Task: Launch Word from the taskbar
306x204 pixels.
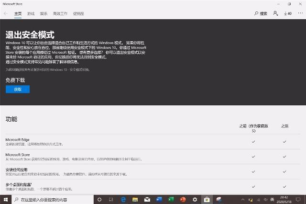Action: click(x=159, y=200)
